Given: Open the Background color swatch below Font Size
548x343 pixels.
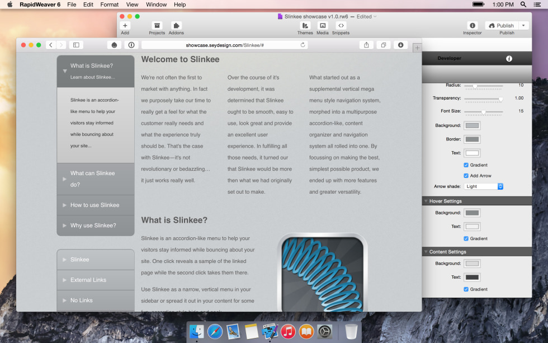Looking at the screenshot, I should [x=472, y=125].
